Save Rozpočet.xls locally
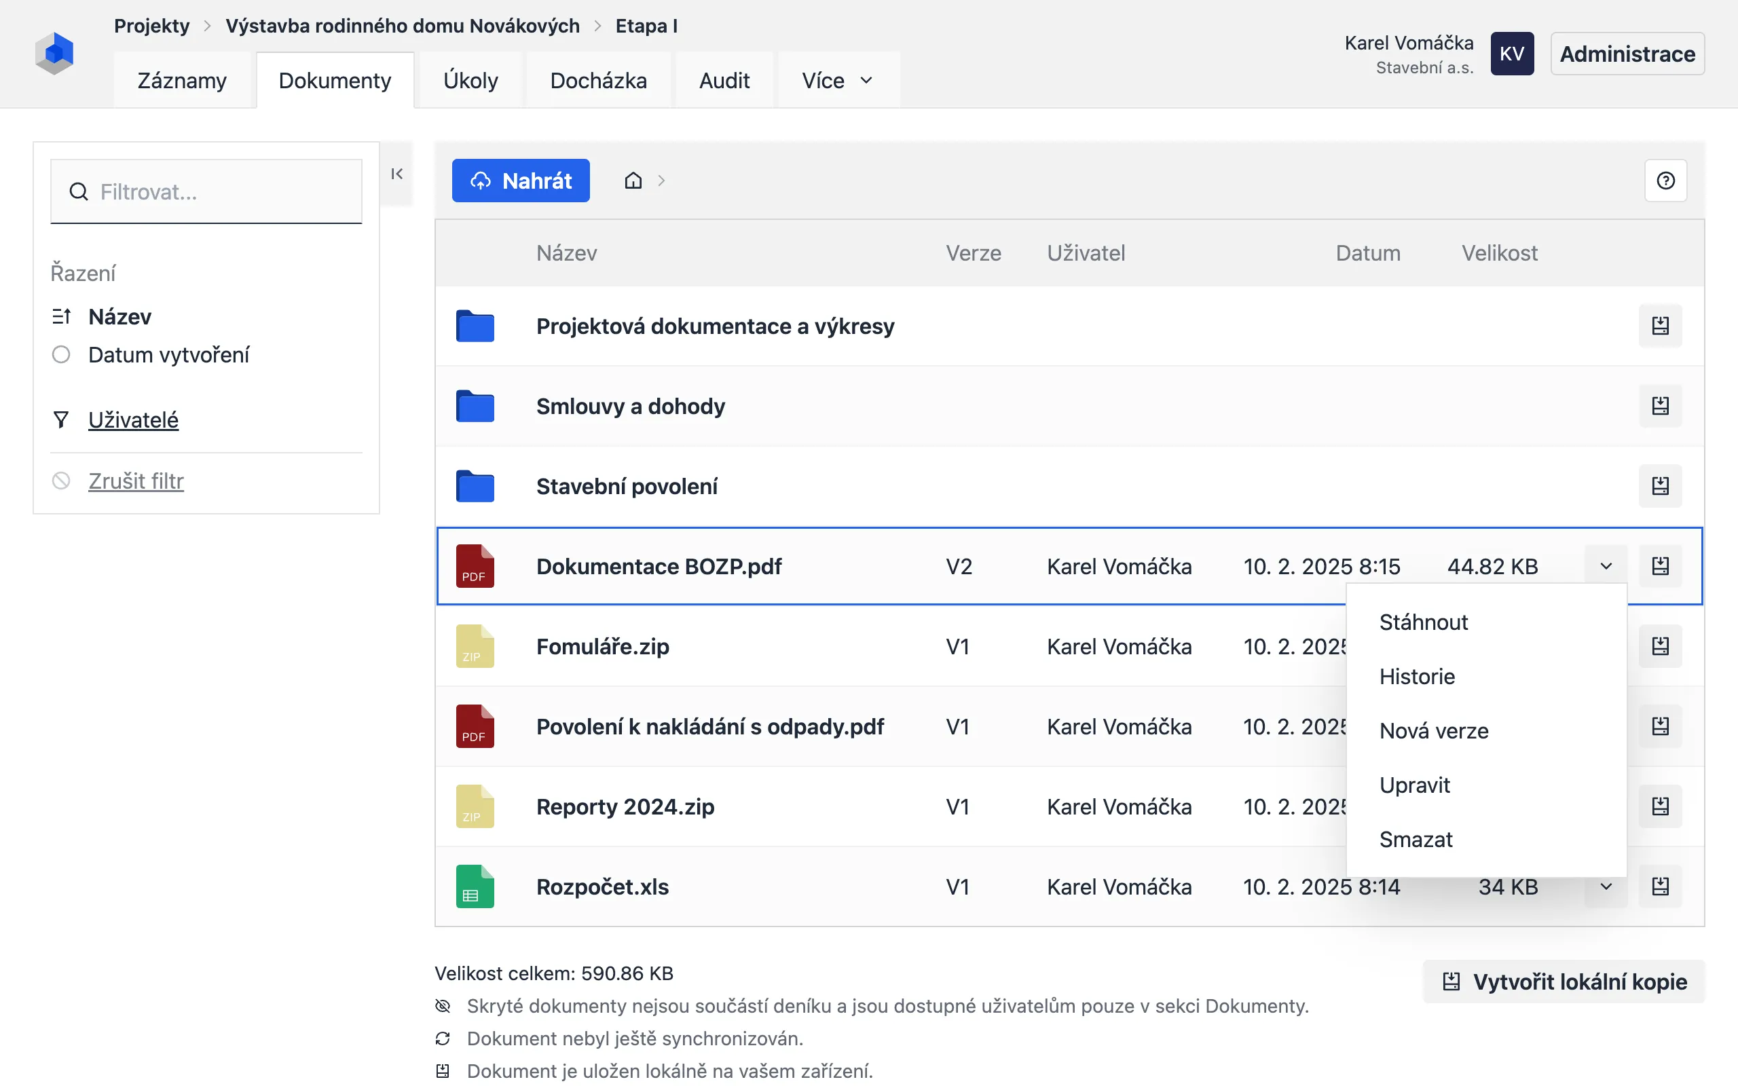The image size is (1738, 1086). [1661, 886]
